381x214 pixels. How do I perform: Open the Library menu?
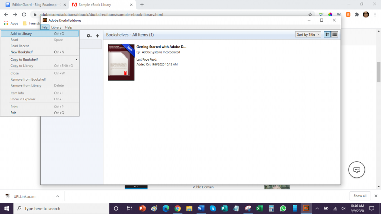tap(56, 27)
